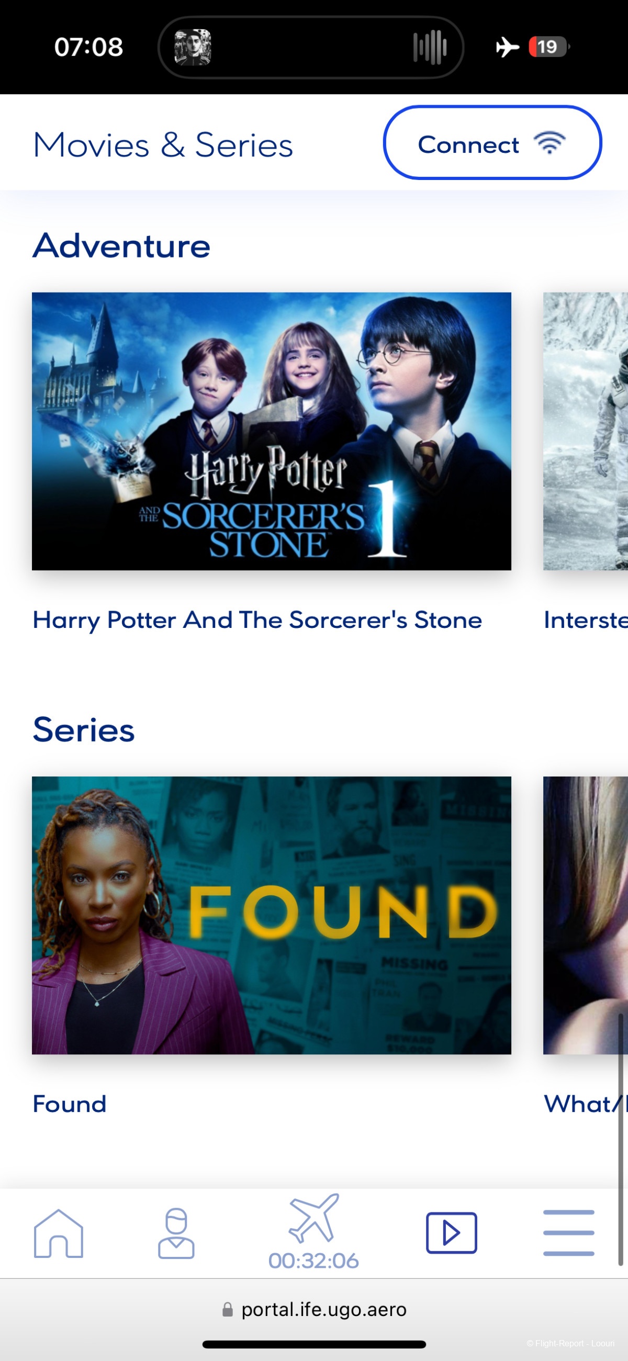This screenshot has width=628, height=1361.
Task: Click the vertical scrollbar on right edge
Action: tap(621, 1139)
